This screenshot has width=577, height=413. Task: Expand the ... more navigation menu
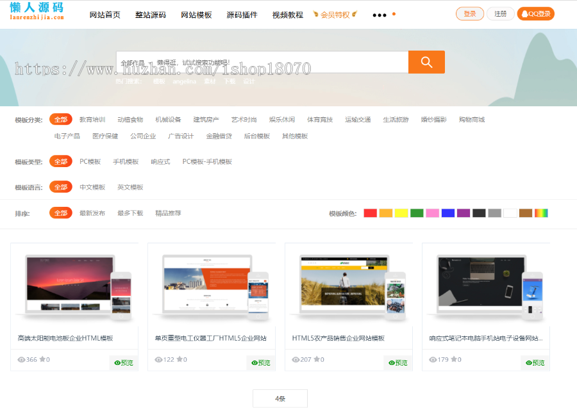(x=377, y=13)
